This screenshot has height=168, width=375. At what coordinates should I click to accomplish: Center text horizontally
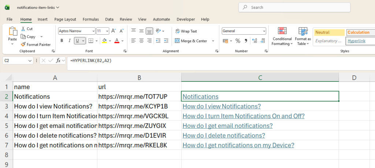coord(141,41)
